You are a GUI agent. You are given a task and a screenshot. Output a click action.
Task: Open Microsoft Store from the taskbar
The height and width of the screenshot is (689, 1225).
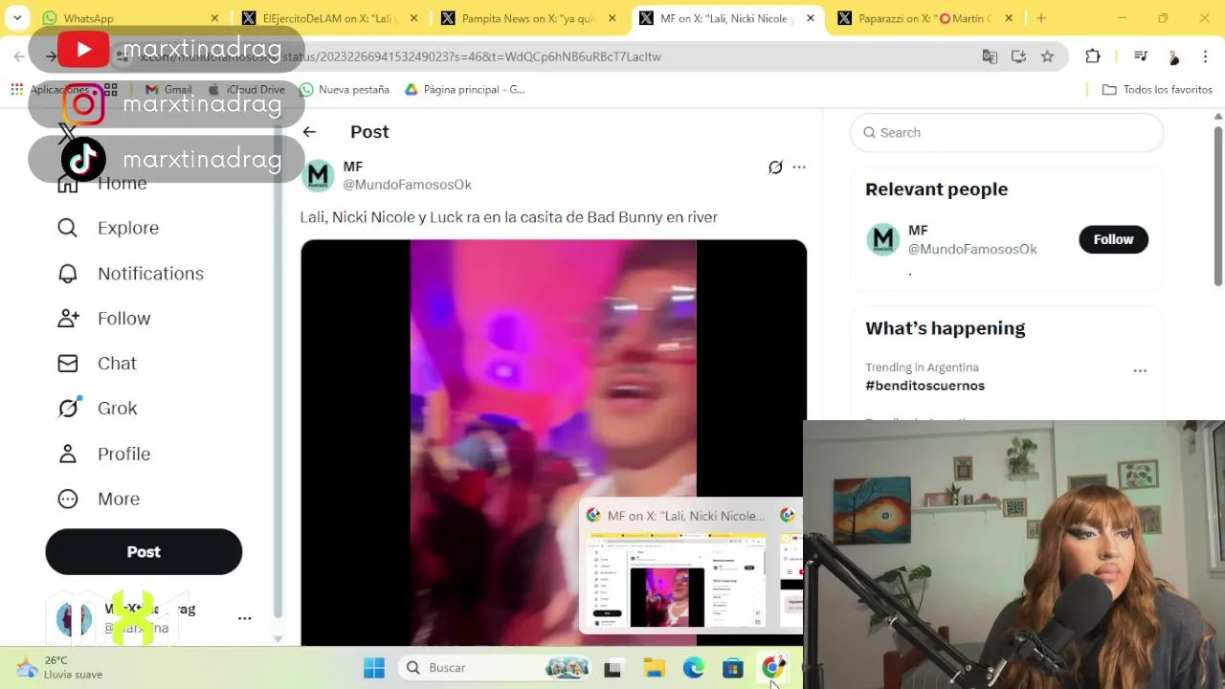coord(732,668)
